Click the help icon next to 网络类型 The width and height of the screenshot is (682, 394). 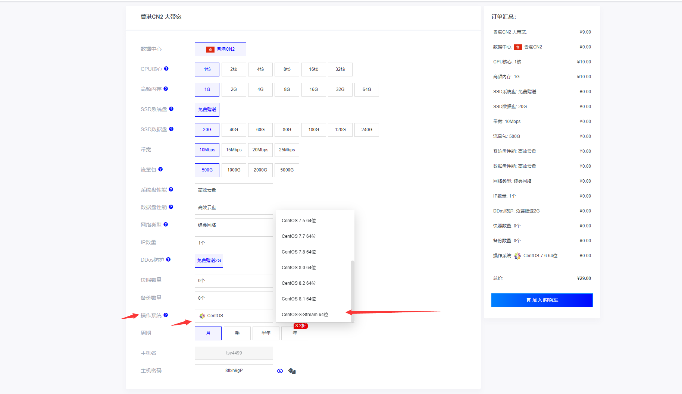[x=166, y=224]
